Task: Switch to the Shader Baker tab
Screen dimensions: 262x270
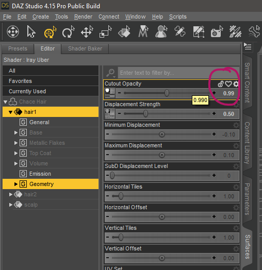Action: coord(85,49)
